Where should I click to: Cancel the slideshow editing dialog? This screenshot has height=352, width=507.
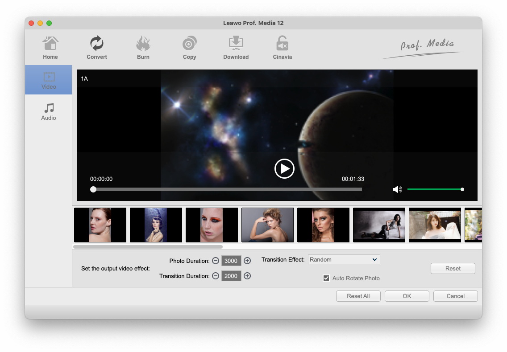click(455, 296)
